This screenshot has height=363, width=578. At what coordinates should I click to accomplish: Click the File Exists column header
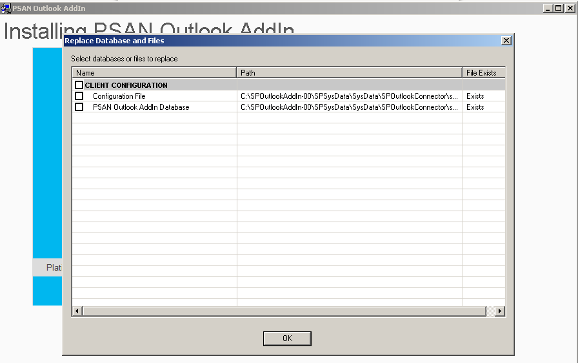coord(484,73)
